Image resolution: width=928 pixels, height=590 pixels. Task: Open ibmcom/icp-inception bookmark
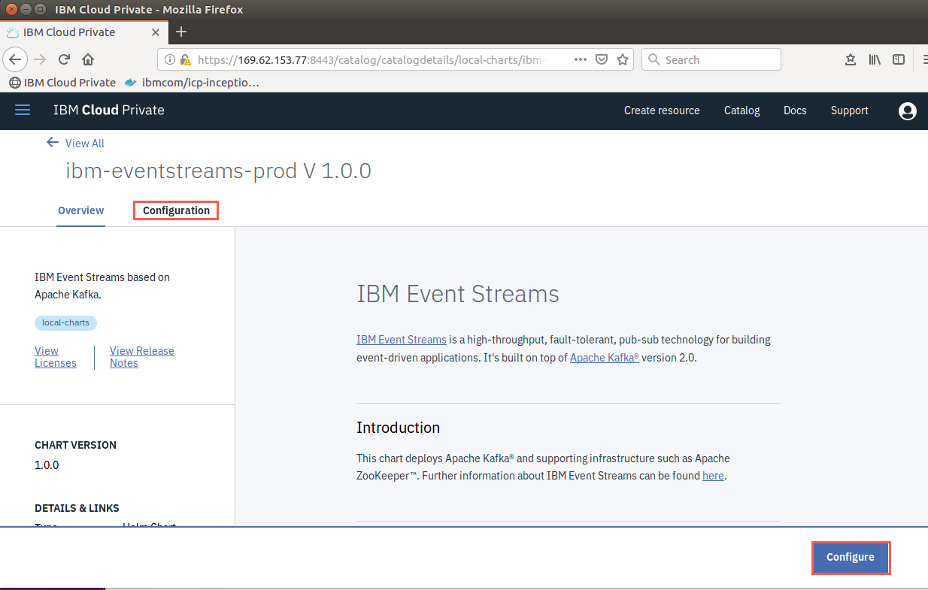[192, 83]
